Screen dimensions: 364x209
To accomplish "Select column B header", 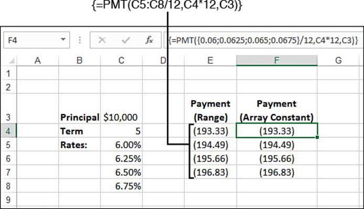I will 80,61.
